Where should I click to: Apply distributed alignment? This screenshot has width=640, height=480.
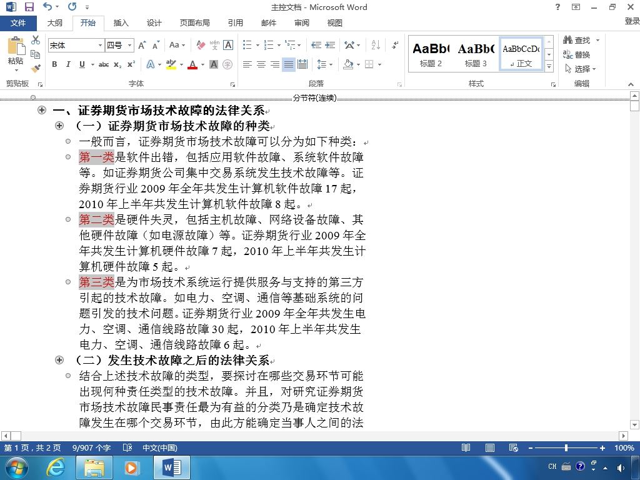[x=302, y=64]
